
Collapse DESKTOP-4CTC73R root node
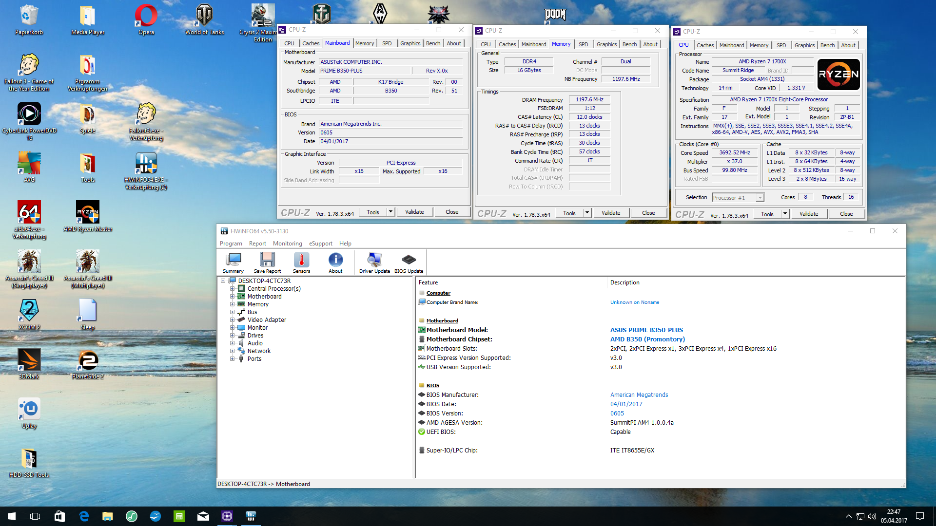[x=223, y=281]
